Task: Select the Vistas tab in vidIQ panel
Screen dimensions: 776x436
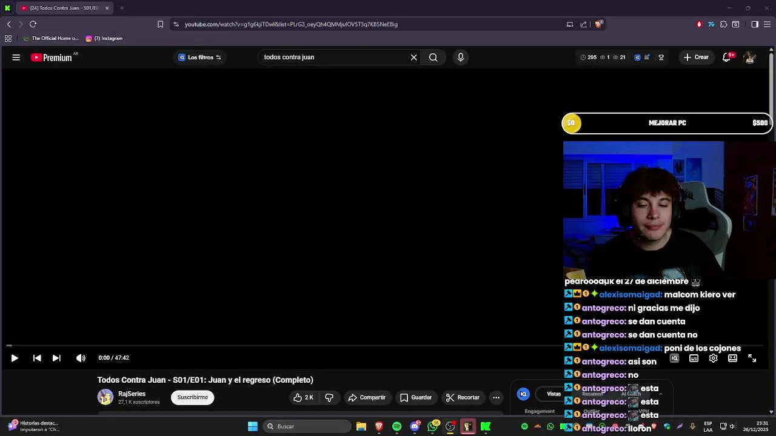Action: tap(554, 394)
